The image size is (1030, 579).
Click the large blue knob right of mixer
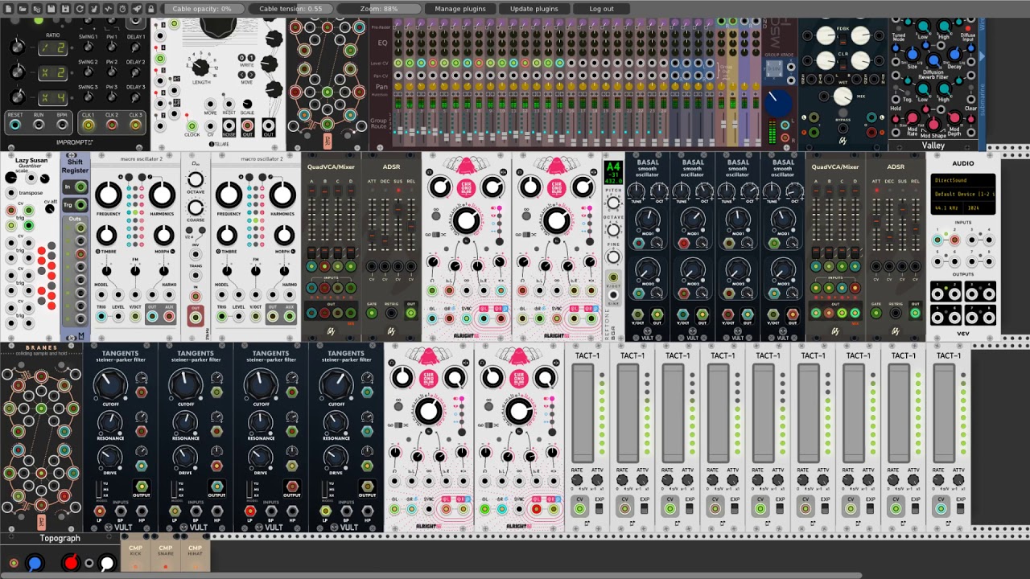point(778,103)
